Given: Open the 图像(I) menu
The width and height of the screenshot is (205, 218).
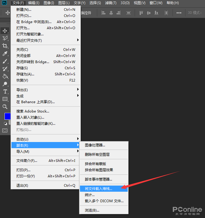Looking at the screenshot, I should [x=49, y=3].
